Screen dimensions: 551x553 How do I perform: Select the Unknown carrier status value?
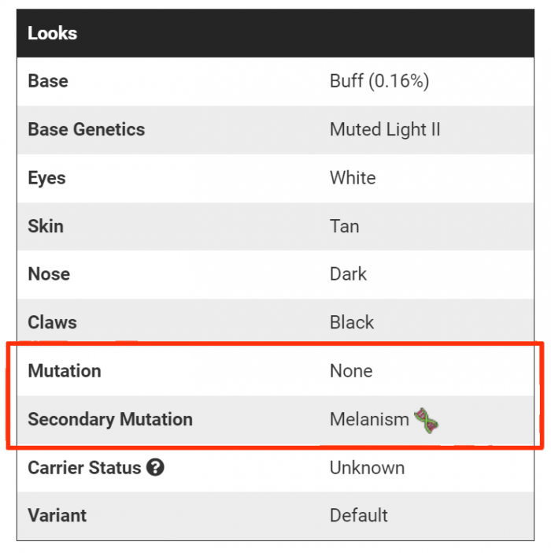click(x=367, y=468)
